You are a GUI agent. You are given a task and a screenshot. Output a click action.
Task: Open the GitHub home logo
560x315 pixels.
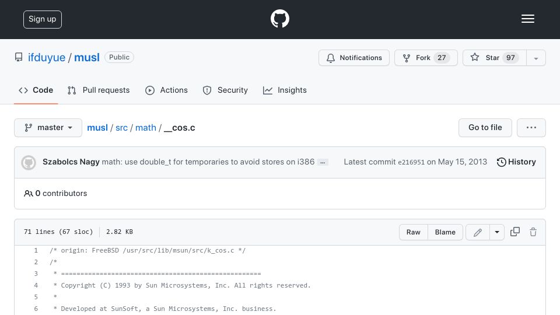pos(279,19)
